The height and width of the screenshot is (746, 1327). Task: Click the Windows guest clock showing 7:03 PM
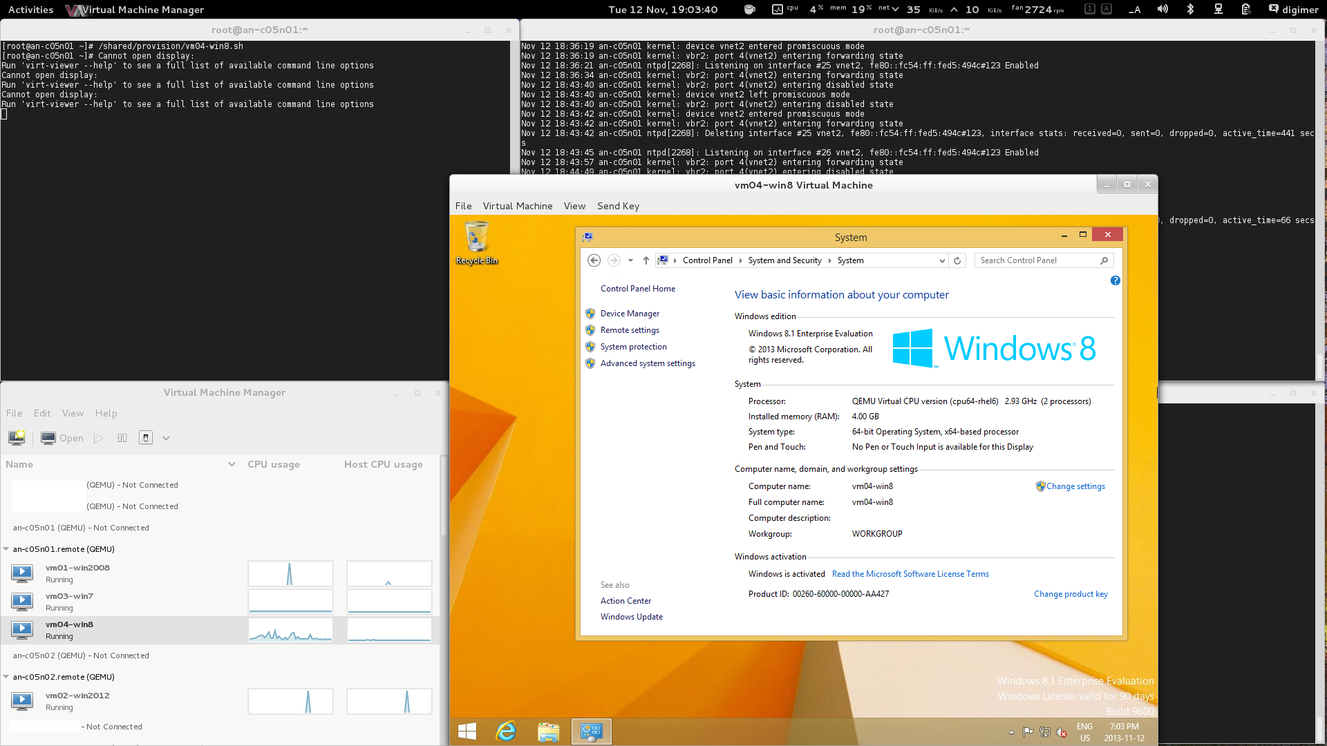(1124, 732)
